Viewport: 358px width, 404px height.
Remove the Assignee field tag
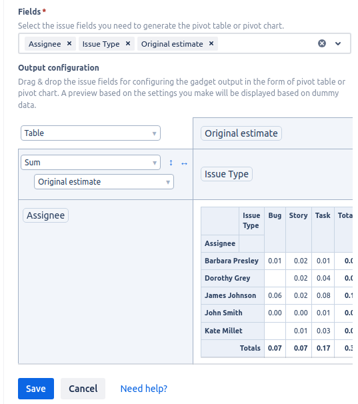click(69, 43)
